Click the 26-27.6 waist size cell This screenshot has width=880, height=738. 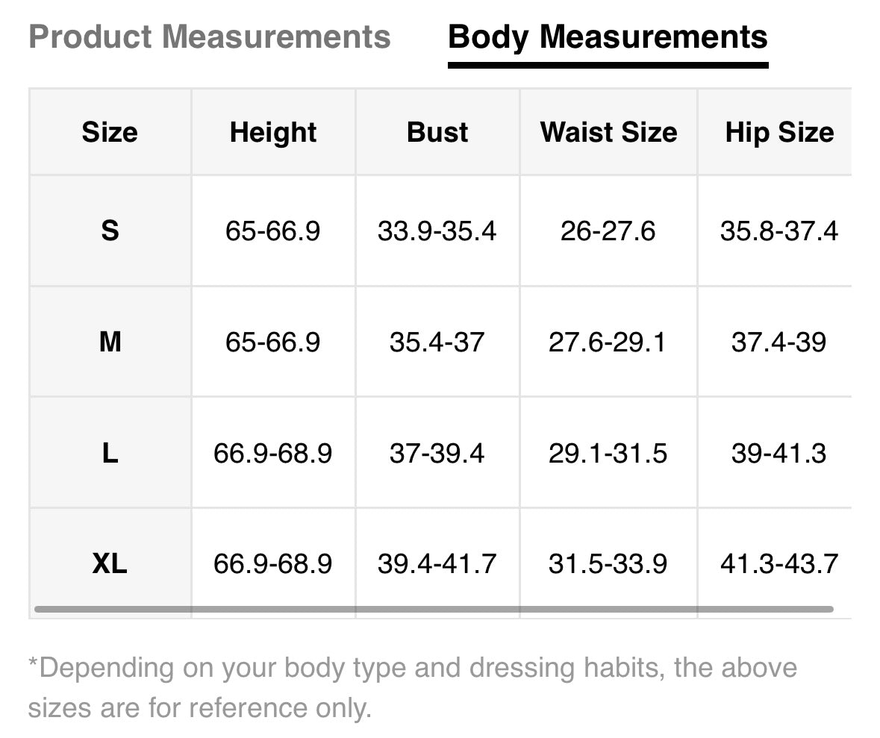click(x=608, y=231)
